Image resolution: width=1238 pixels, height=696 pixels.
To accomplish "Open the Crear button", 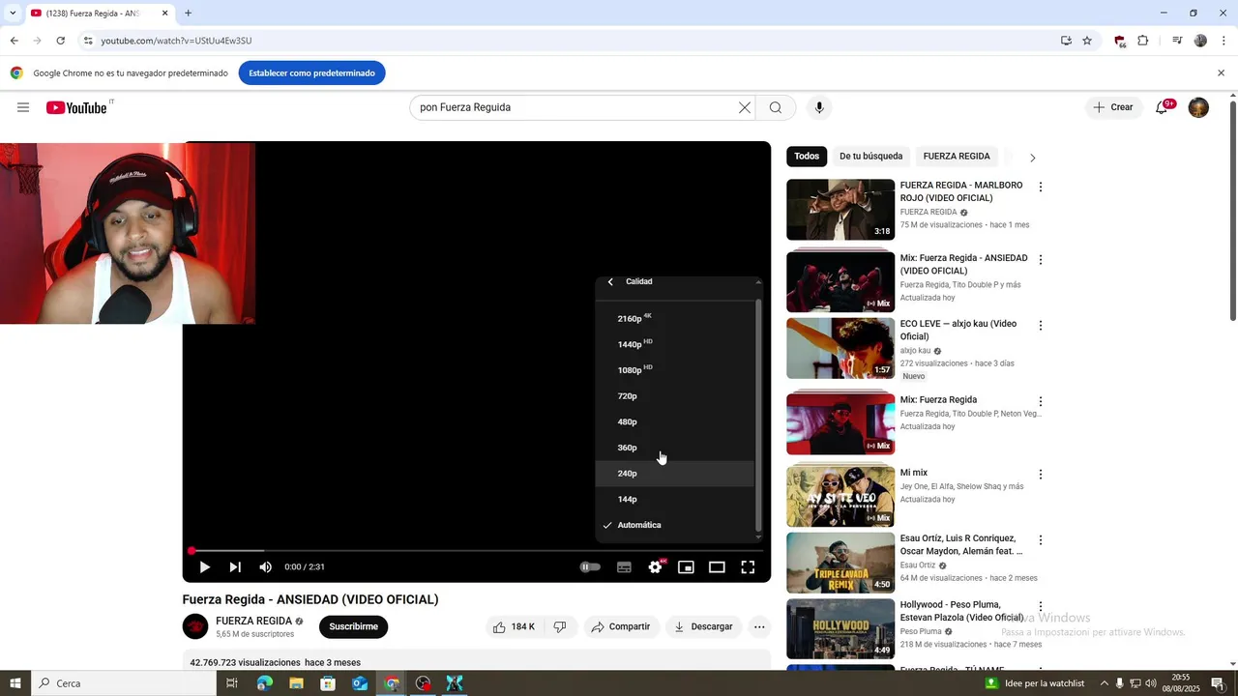I will point(1112,107).
